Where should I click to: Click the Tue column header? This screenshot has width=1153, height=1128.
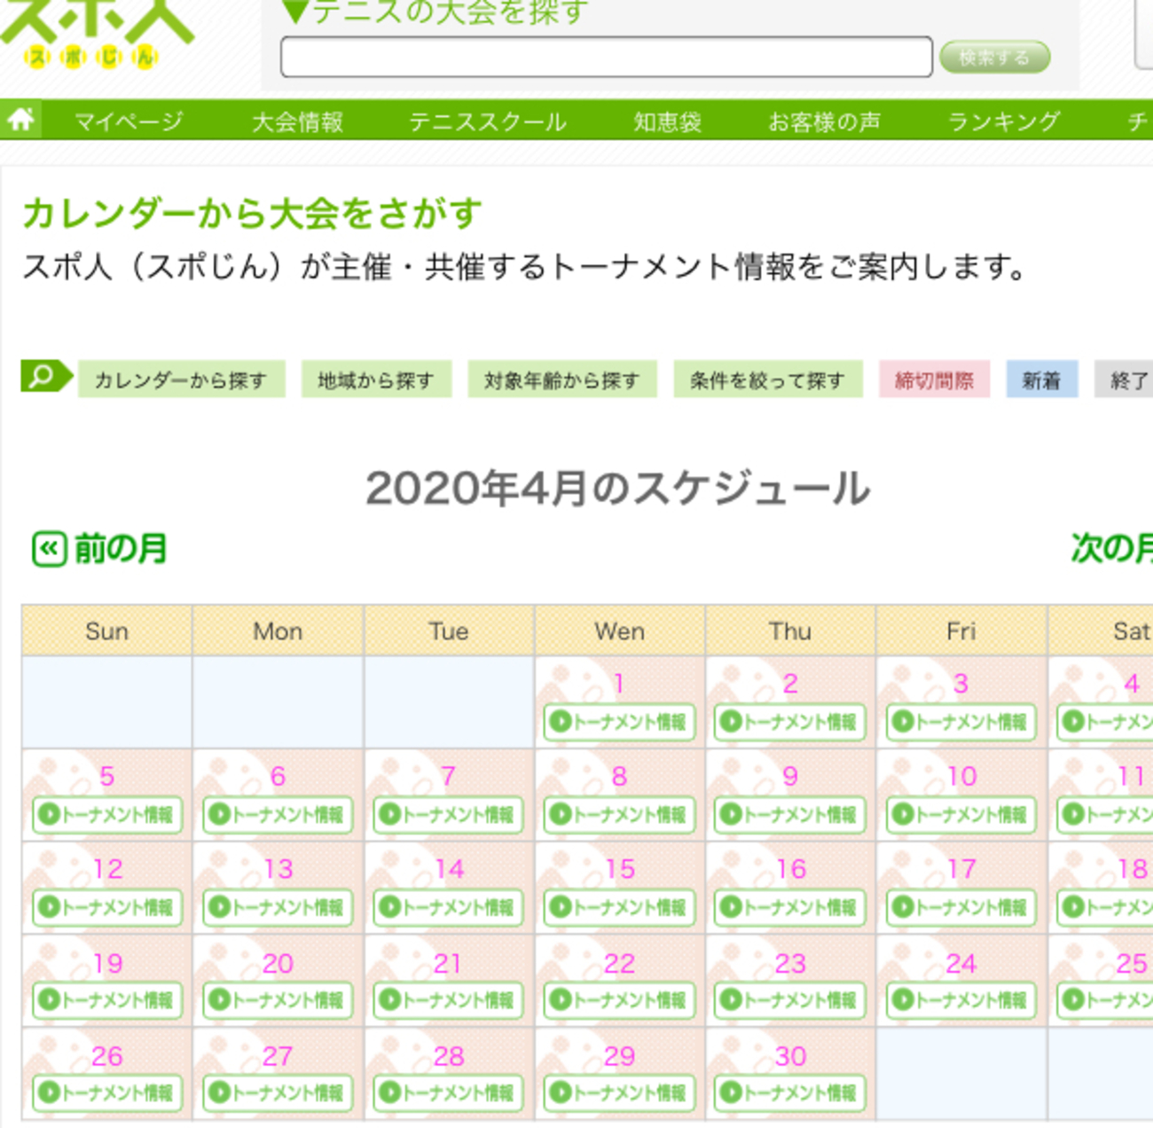tap(449, 631)
